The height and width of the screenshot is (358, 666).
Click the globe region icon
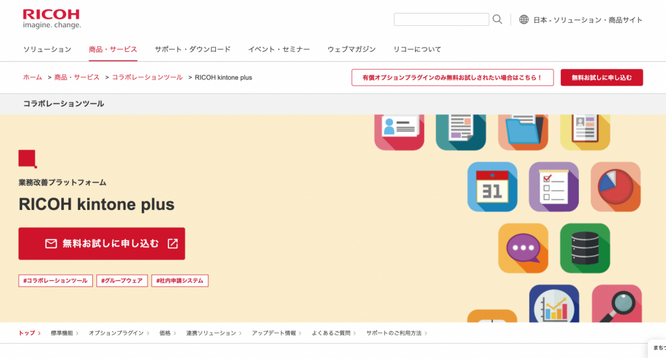(524, 19)
